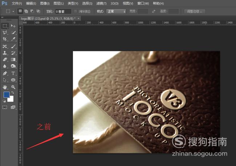Image resolution: width=236 pixels, height=166 pixels.
Task: Open the 图像(I) menu
Action: [x=45, y=3]
